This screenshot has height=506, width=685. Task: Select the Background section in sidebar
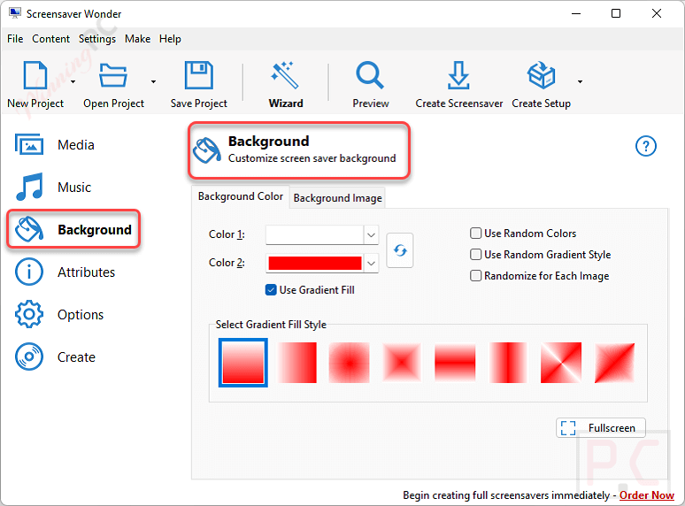coord(73,229)
